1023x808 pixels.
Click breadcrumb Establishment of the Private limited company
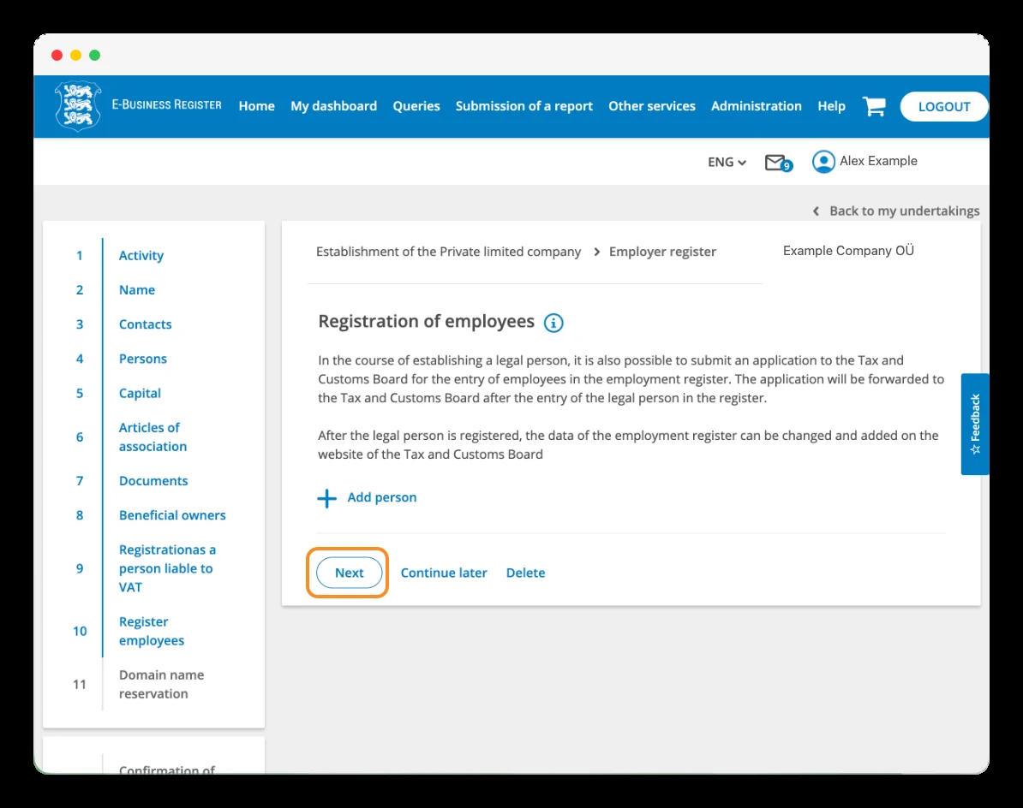click(448, 252)
